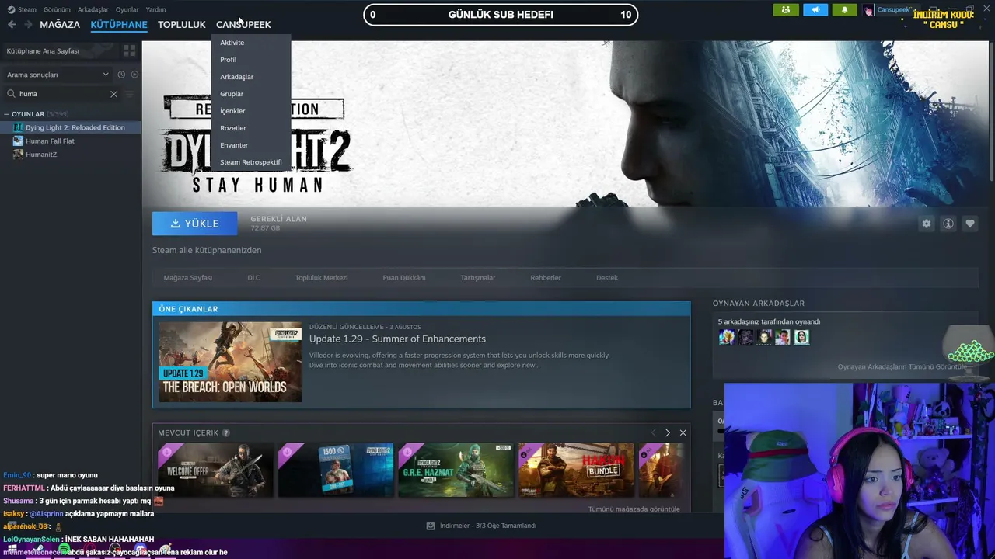Go forward with the right arrow icon

pyautogui.click(x=28, y=25)
